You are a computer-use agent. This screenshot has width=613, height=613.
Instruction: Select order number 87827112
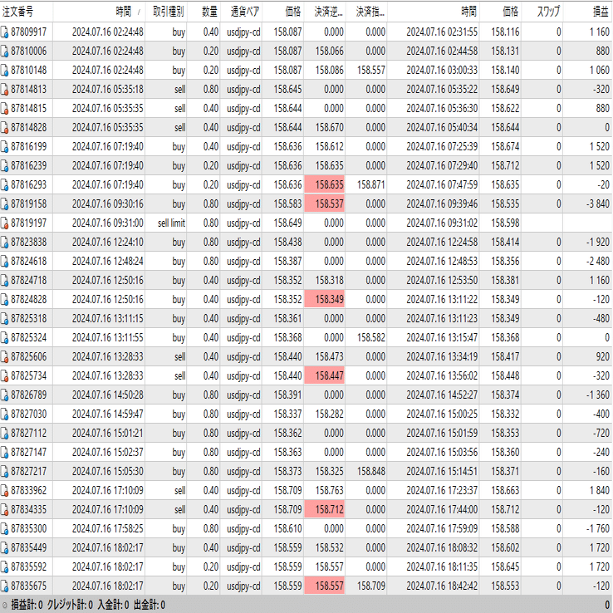pos(28,433)
